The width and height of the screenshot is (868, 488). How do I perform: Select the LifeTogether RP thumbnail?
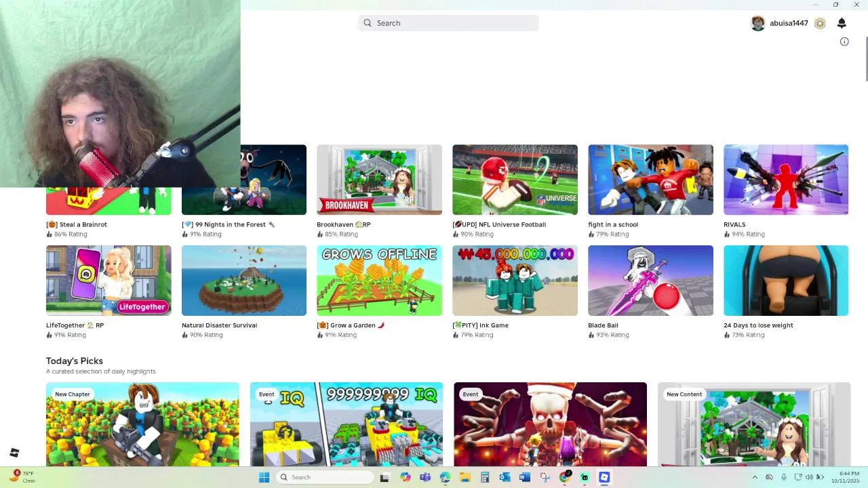108,281
